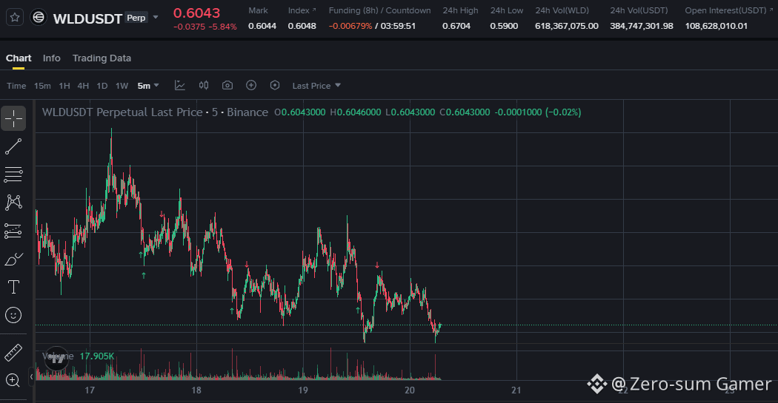Select the 1W interval
This screenshot has width=778, height=403.
(122, 86)
